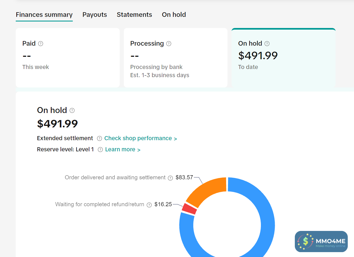Viewport: 354px width, 257px height.
Task: Open Check shop performance link
Action: [140, 138]
